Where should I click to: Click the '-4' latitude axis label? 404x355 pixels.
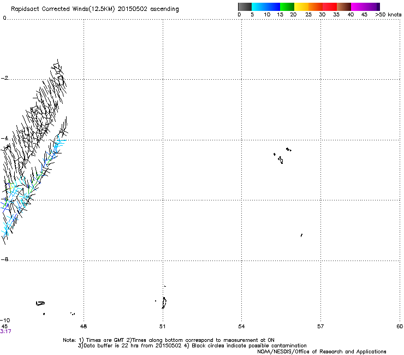(x=4, y=139)
